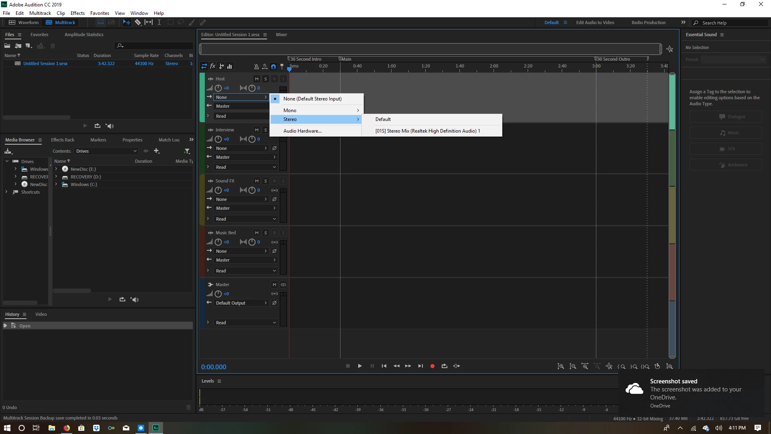Open the Interview track Read automation dropdown
Viewport: 771px width, 434px height.
click(x=245, y=167)
